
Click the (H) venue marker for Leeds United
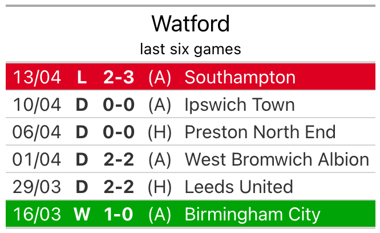[159, 187]
